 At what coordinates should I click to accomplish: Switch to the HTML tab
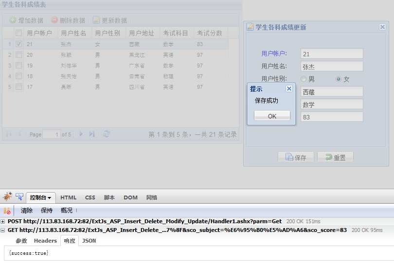coord(69,197)
